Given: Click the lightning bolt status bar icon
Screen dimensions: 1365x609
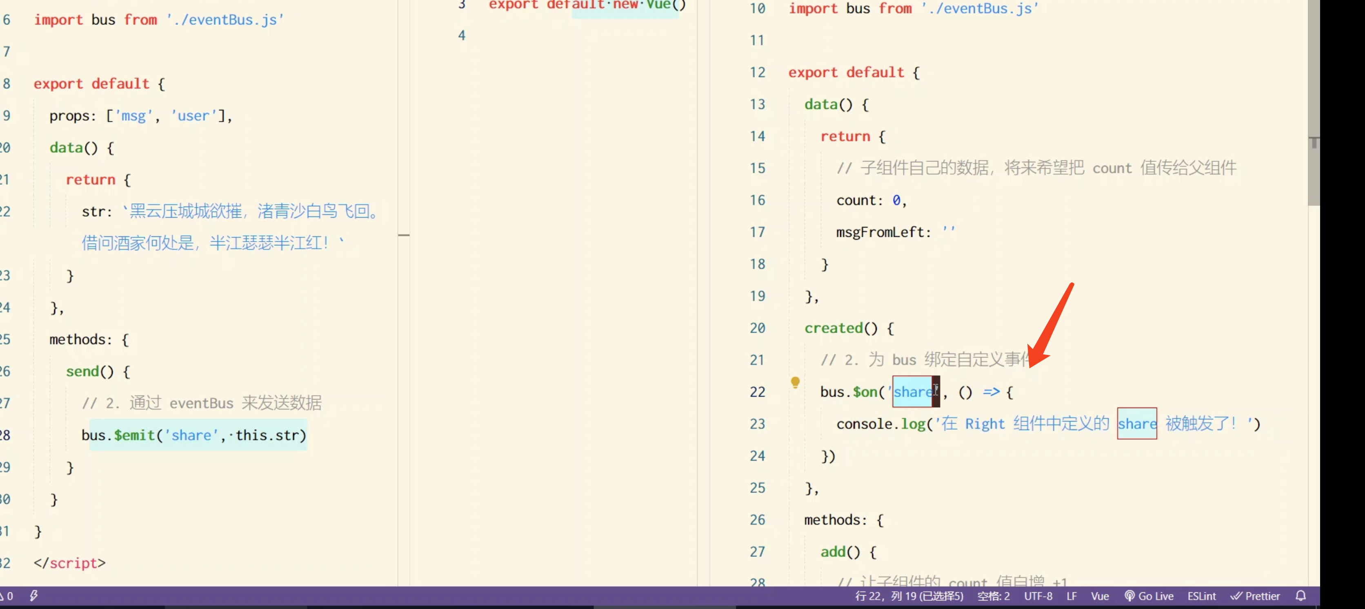Looking at the screenshot, I should (x=33, y=596).
